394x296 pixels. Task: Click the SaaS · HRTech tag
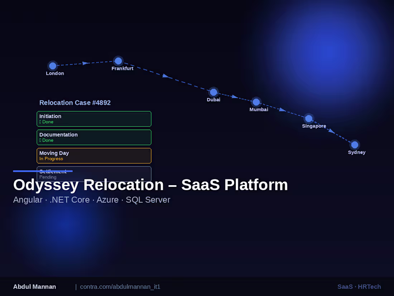coord(359,287)
